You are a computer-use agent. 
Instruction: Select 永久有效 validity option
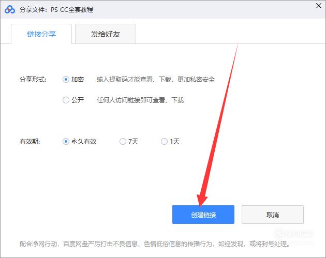[x=66, y=142]
